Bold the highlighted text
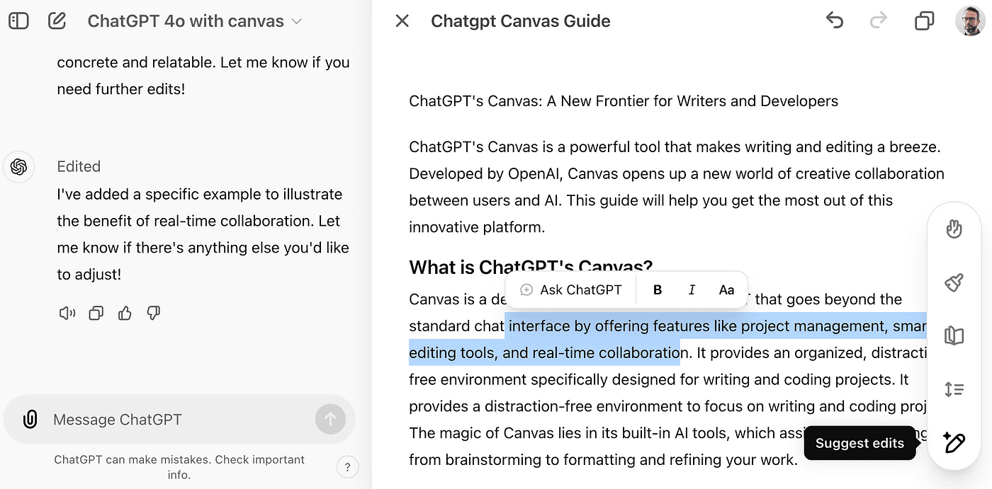 658,289
